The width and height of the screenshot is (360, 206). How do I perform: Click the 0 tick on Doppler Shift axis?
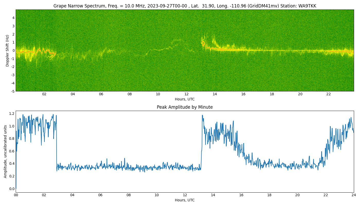[x=13, y=50]
